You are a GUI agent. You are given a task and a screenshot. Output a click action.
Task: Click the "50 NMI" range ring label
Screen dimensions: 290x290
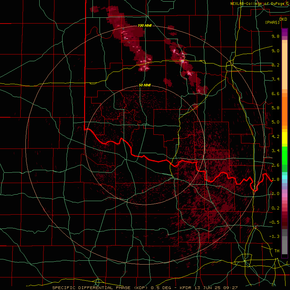(x=145, y=85)
